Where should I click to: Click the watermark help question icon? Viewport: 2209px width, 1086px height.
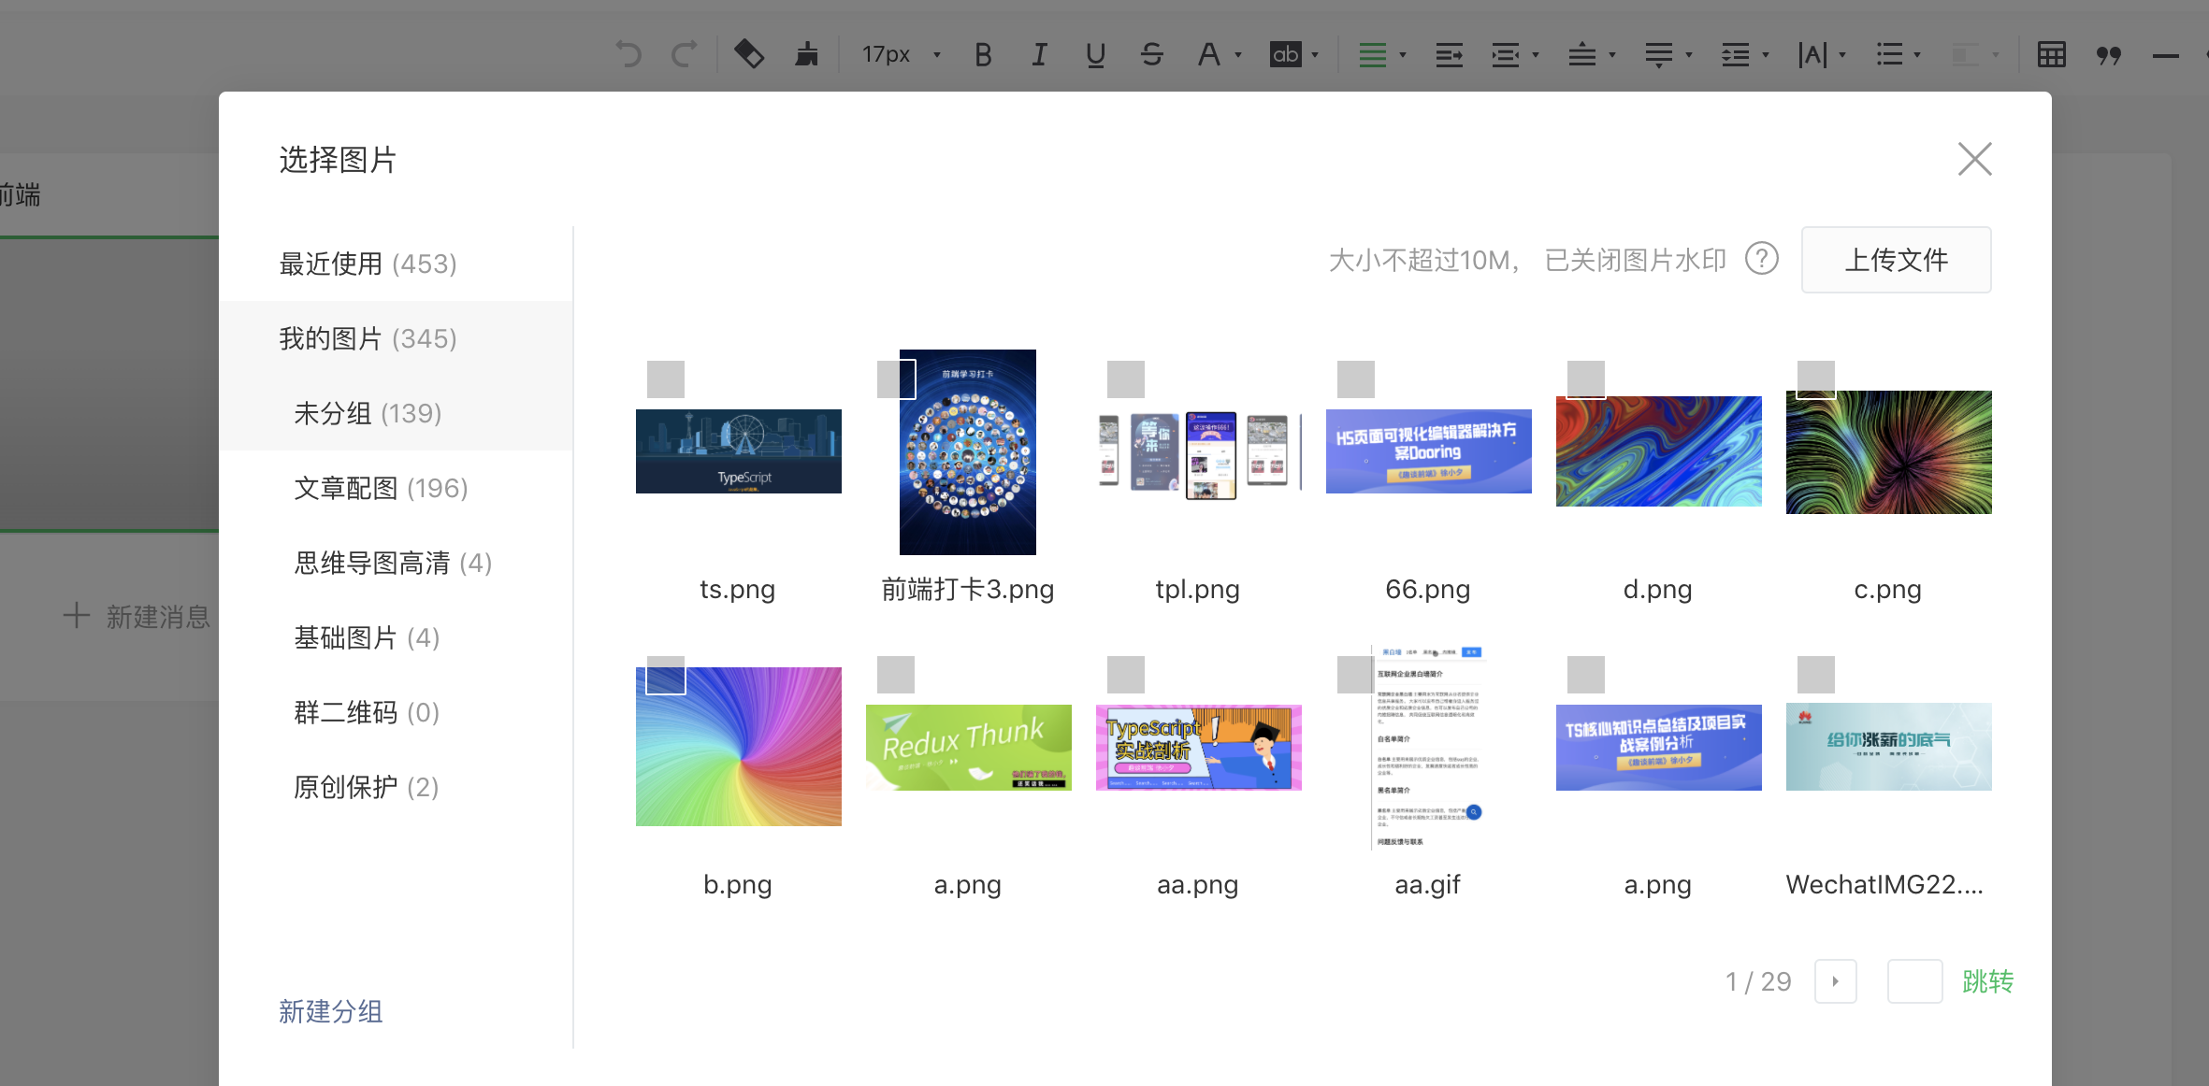pyautogui.click(x=1762, y=259)
